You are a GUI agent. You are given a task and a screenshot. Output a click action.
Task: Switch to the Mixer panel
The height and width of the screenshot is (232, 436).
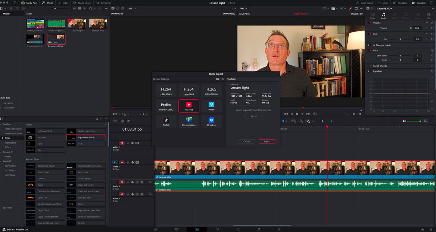pyautogui.click(x=383, y=3)
